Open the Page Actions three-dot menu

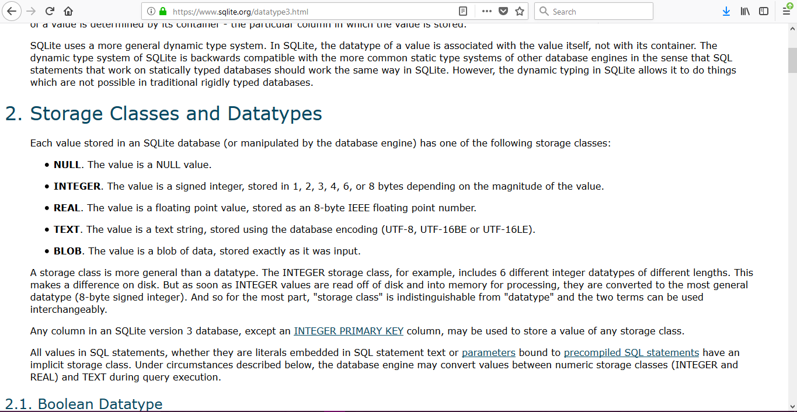click(486, 11)
